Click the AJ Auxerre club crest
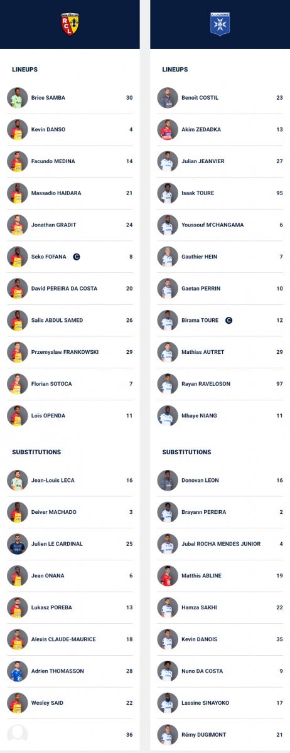 [x=220, y=23]
